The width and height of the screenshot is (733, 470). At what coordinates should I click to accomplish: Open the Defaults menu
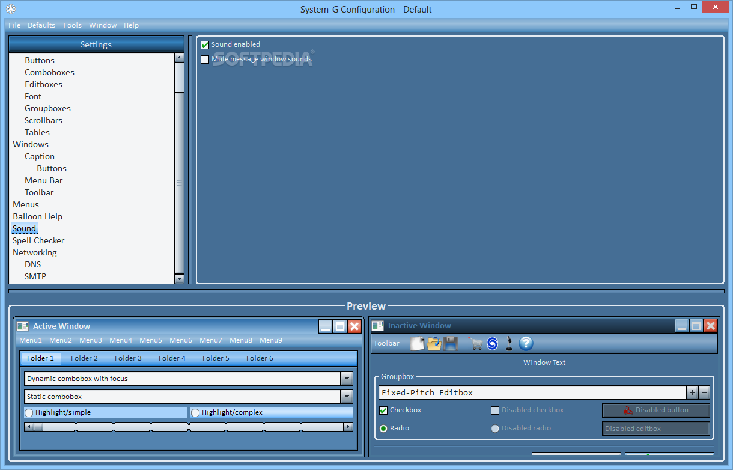41,25
